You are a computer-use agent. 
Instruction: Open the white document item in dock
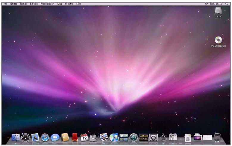pyautogui.click(x=208, y=138)
